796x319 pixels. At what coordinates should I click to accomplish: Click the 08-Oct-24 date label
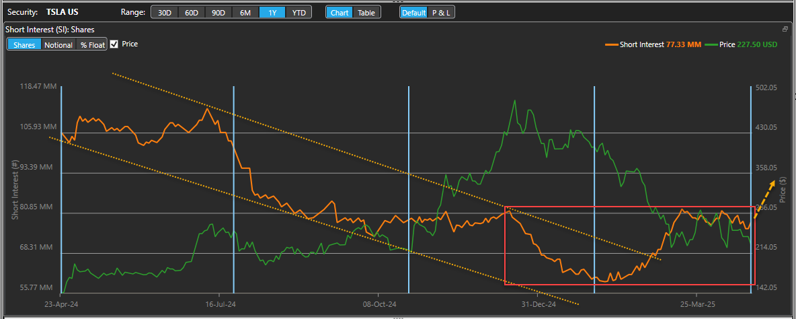point(379,305)
